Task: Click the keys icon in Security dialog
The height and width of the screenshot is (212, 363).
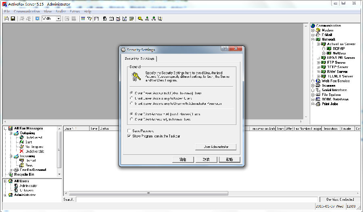Action: [136, 77]
